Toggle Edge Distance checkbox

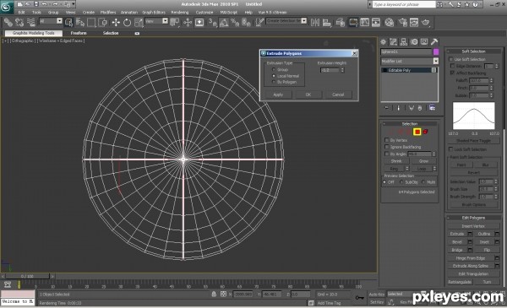coord(452,66)
